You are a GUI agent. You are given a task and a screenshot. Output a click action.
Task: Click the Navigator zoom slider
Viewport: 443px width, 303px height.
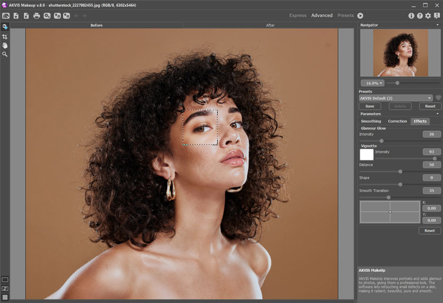[413, 83]
